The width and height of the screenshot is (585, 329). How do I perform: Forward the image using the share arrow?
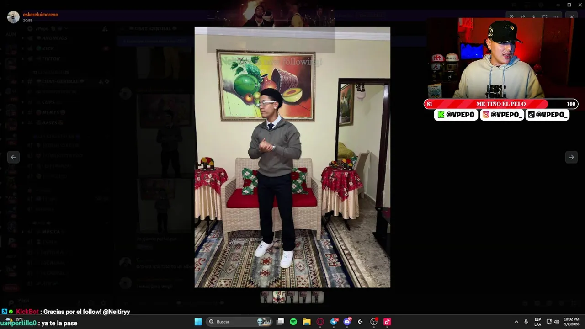click(523, 16)
